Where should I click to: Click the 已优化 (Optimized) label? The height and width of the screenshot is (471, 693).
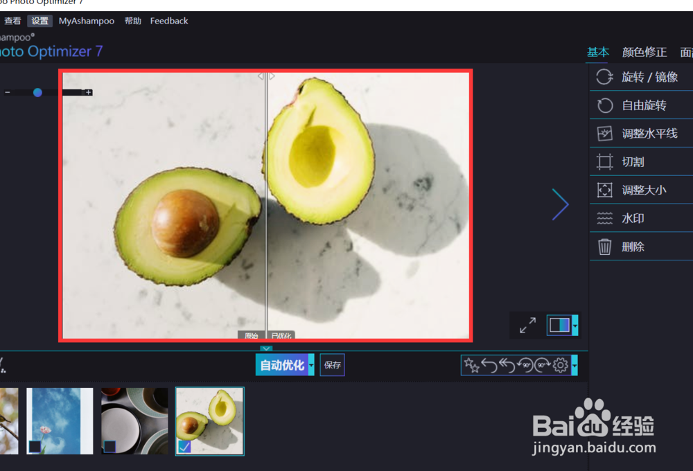coord(281,336)
